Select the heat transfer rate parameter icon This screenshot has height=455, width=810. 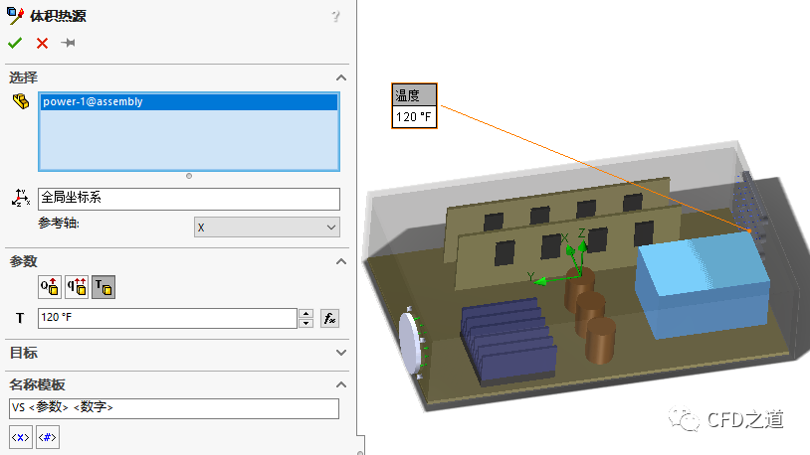50,288
